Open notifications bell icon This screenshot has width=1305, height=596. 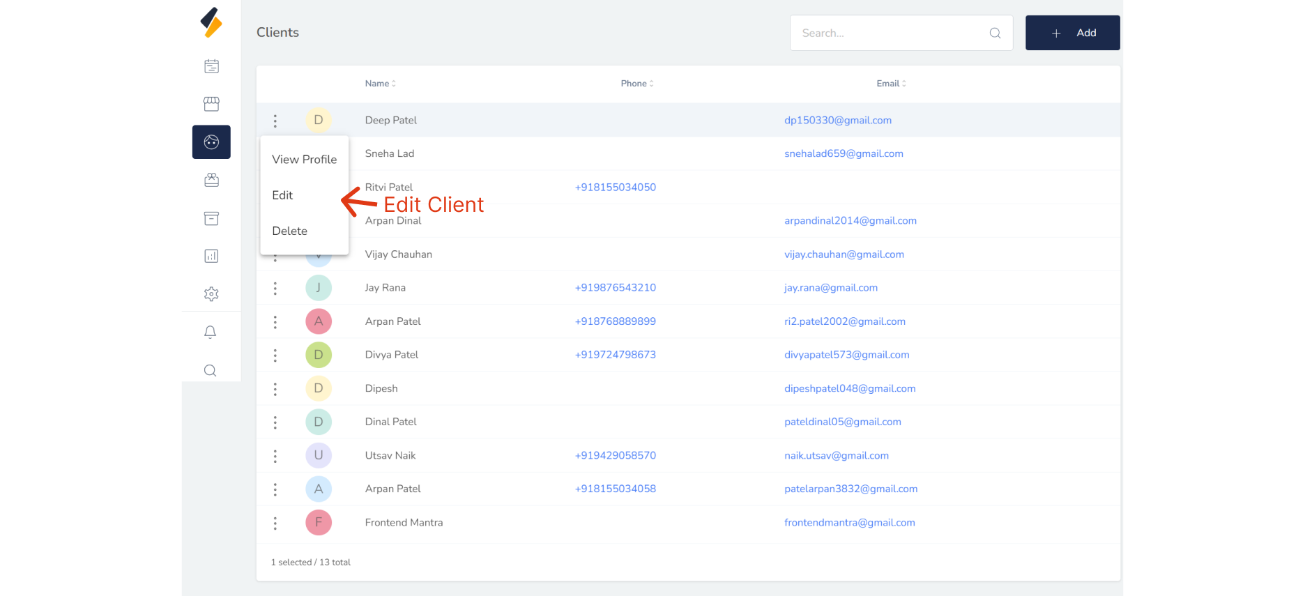coord(210,332)
